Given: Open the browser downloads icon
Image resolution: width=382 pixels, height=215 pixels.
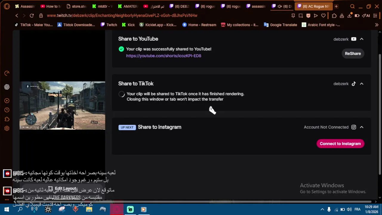Looking at the screenshot, I should (x=349, y=16).
